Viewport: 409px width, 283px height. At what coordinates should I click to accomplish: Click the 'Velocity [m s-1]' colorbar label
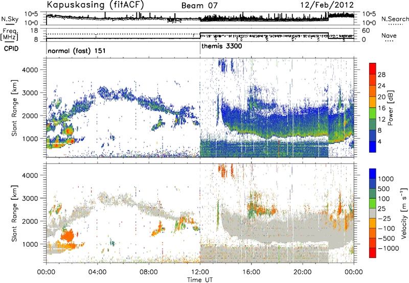[404, 213]
